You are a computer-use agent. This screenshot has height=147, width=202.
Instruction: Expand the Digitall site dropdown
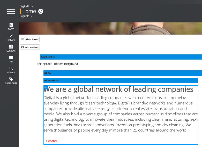26,6
